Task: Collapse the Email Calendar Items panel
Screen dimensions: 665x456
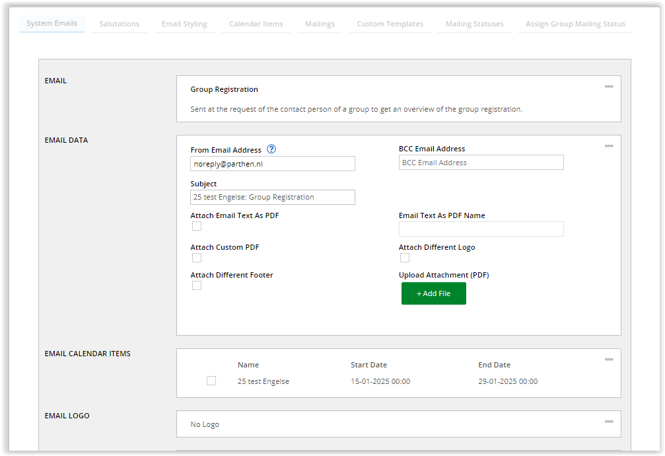Action: [x=609, y=360]
